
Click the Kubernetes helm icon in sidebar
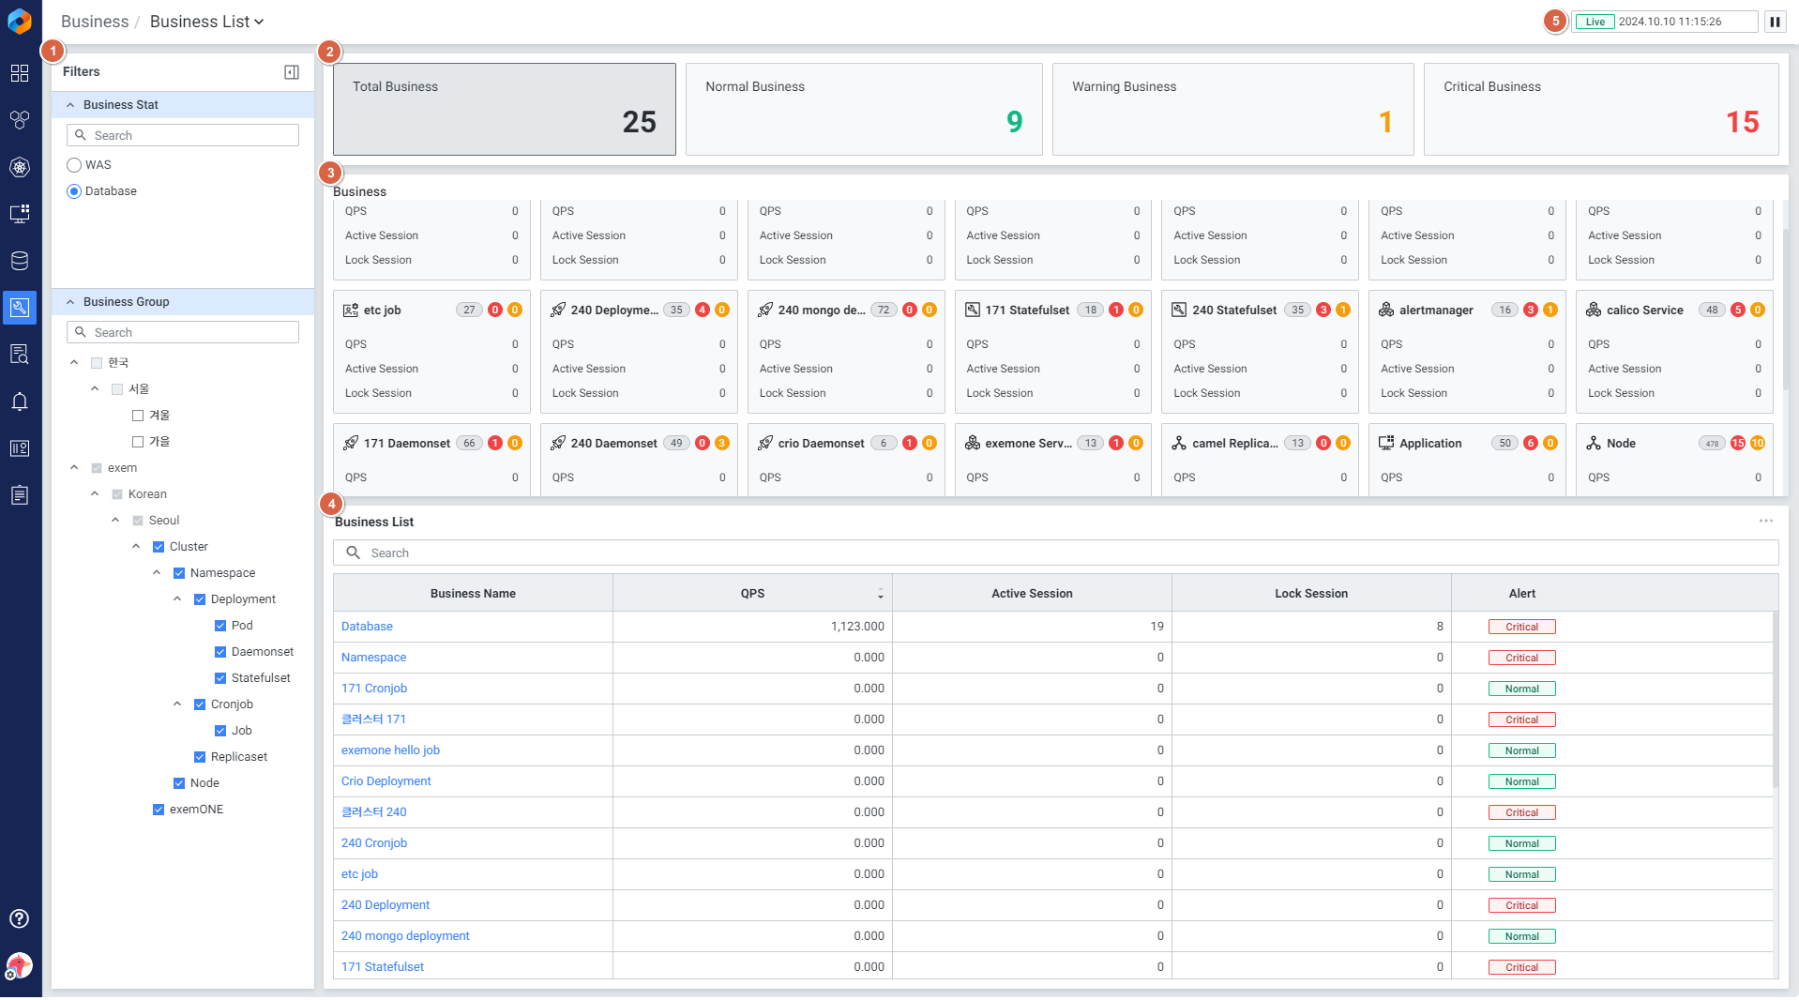tap(20, 167)
